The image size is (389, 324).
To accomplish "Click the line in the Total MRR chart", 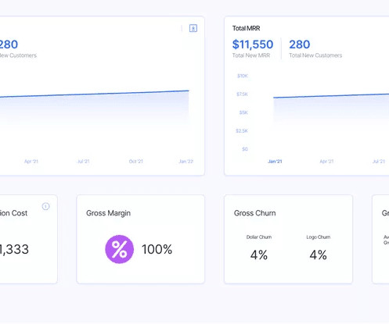I will click(331, 96).
